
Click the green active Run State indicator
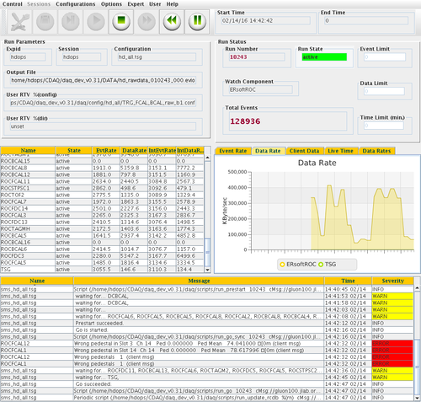click(324, 57)
